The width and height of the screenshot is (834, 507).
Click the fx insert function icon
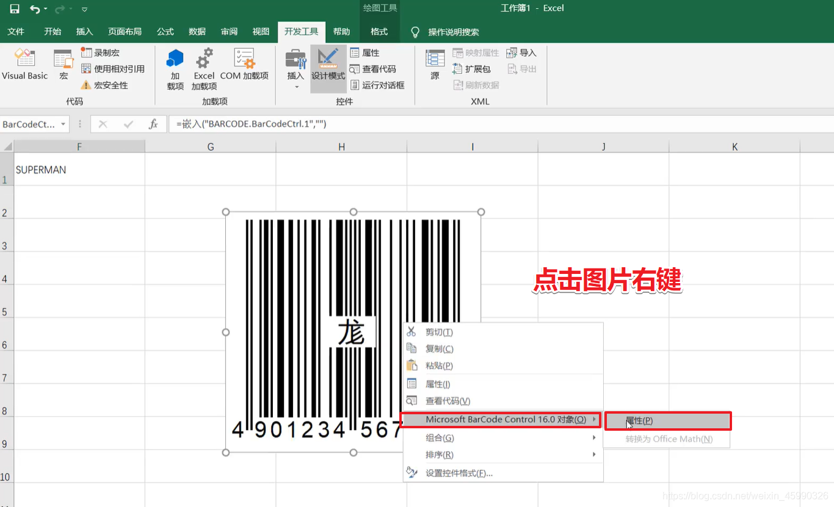point(153,124)
